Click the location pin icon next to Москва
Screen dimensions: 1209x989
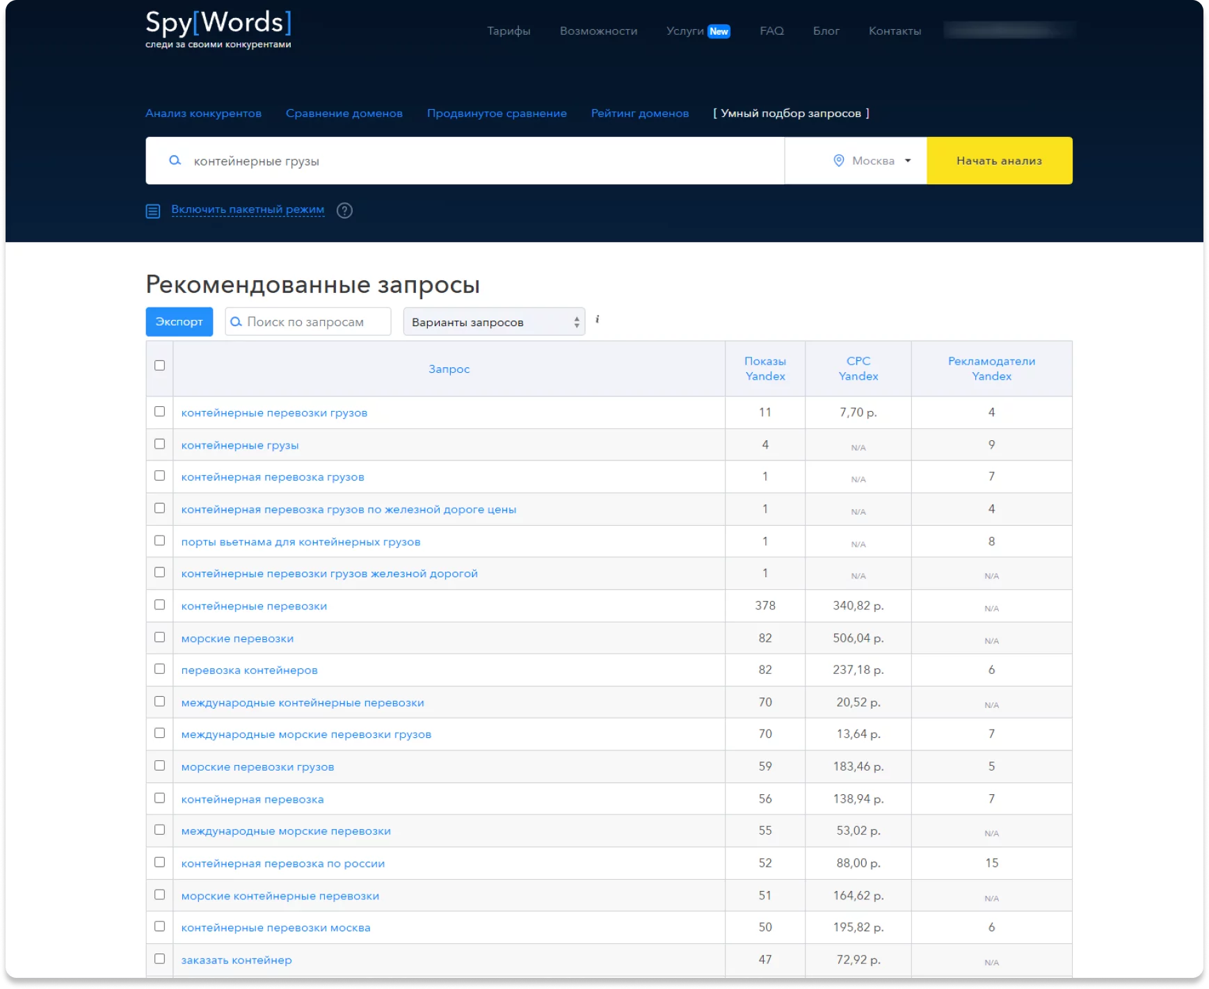click(839, 161)
